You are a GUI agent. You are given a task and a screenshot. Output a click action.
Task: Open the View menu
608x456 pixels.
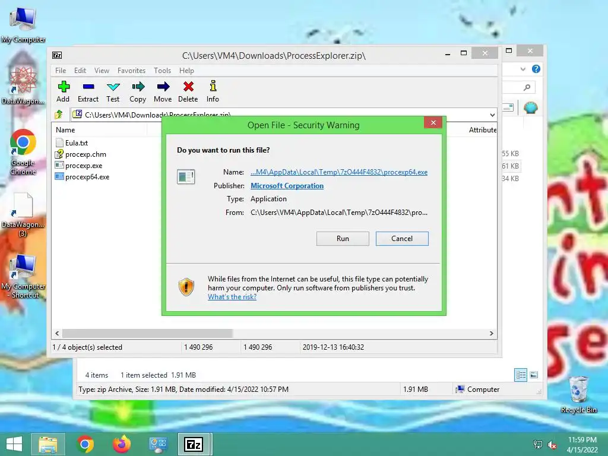pyautogui.click(x=102, y=71)
